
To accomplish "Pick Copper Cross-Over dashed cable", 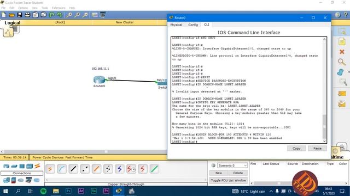I will pyautogui.click(x=85, y=169).
